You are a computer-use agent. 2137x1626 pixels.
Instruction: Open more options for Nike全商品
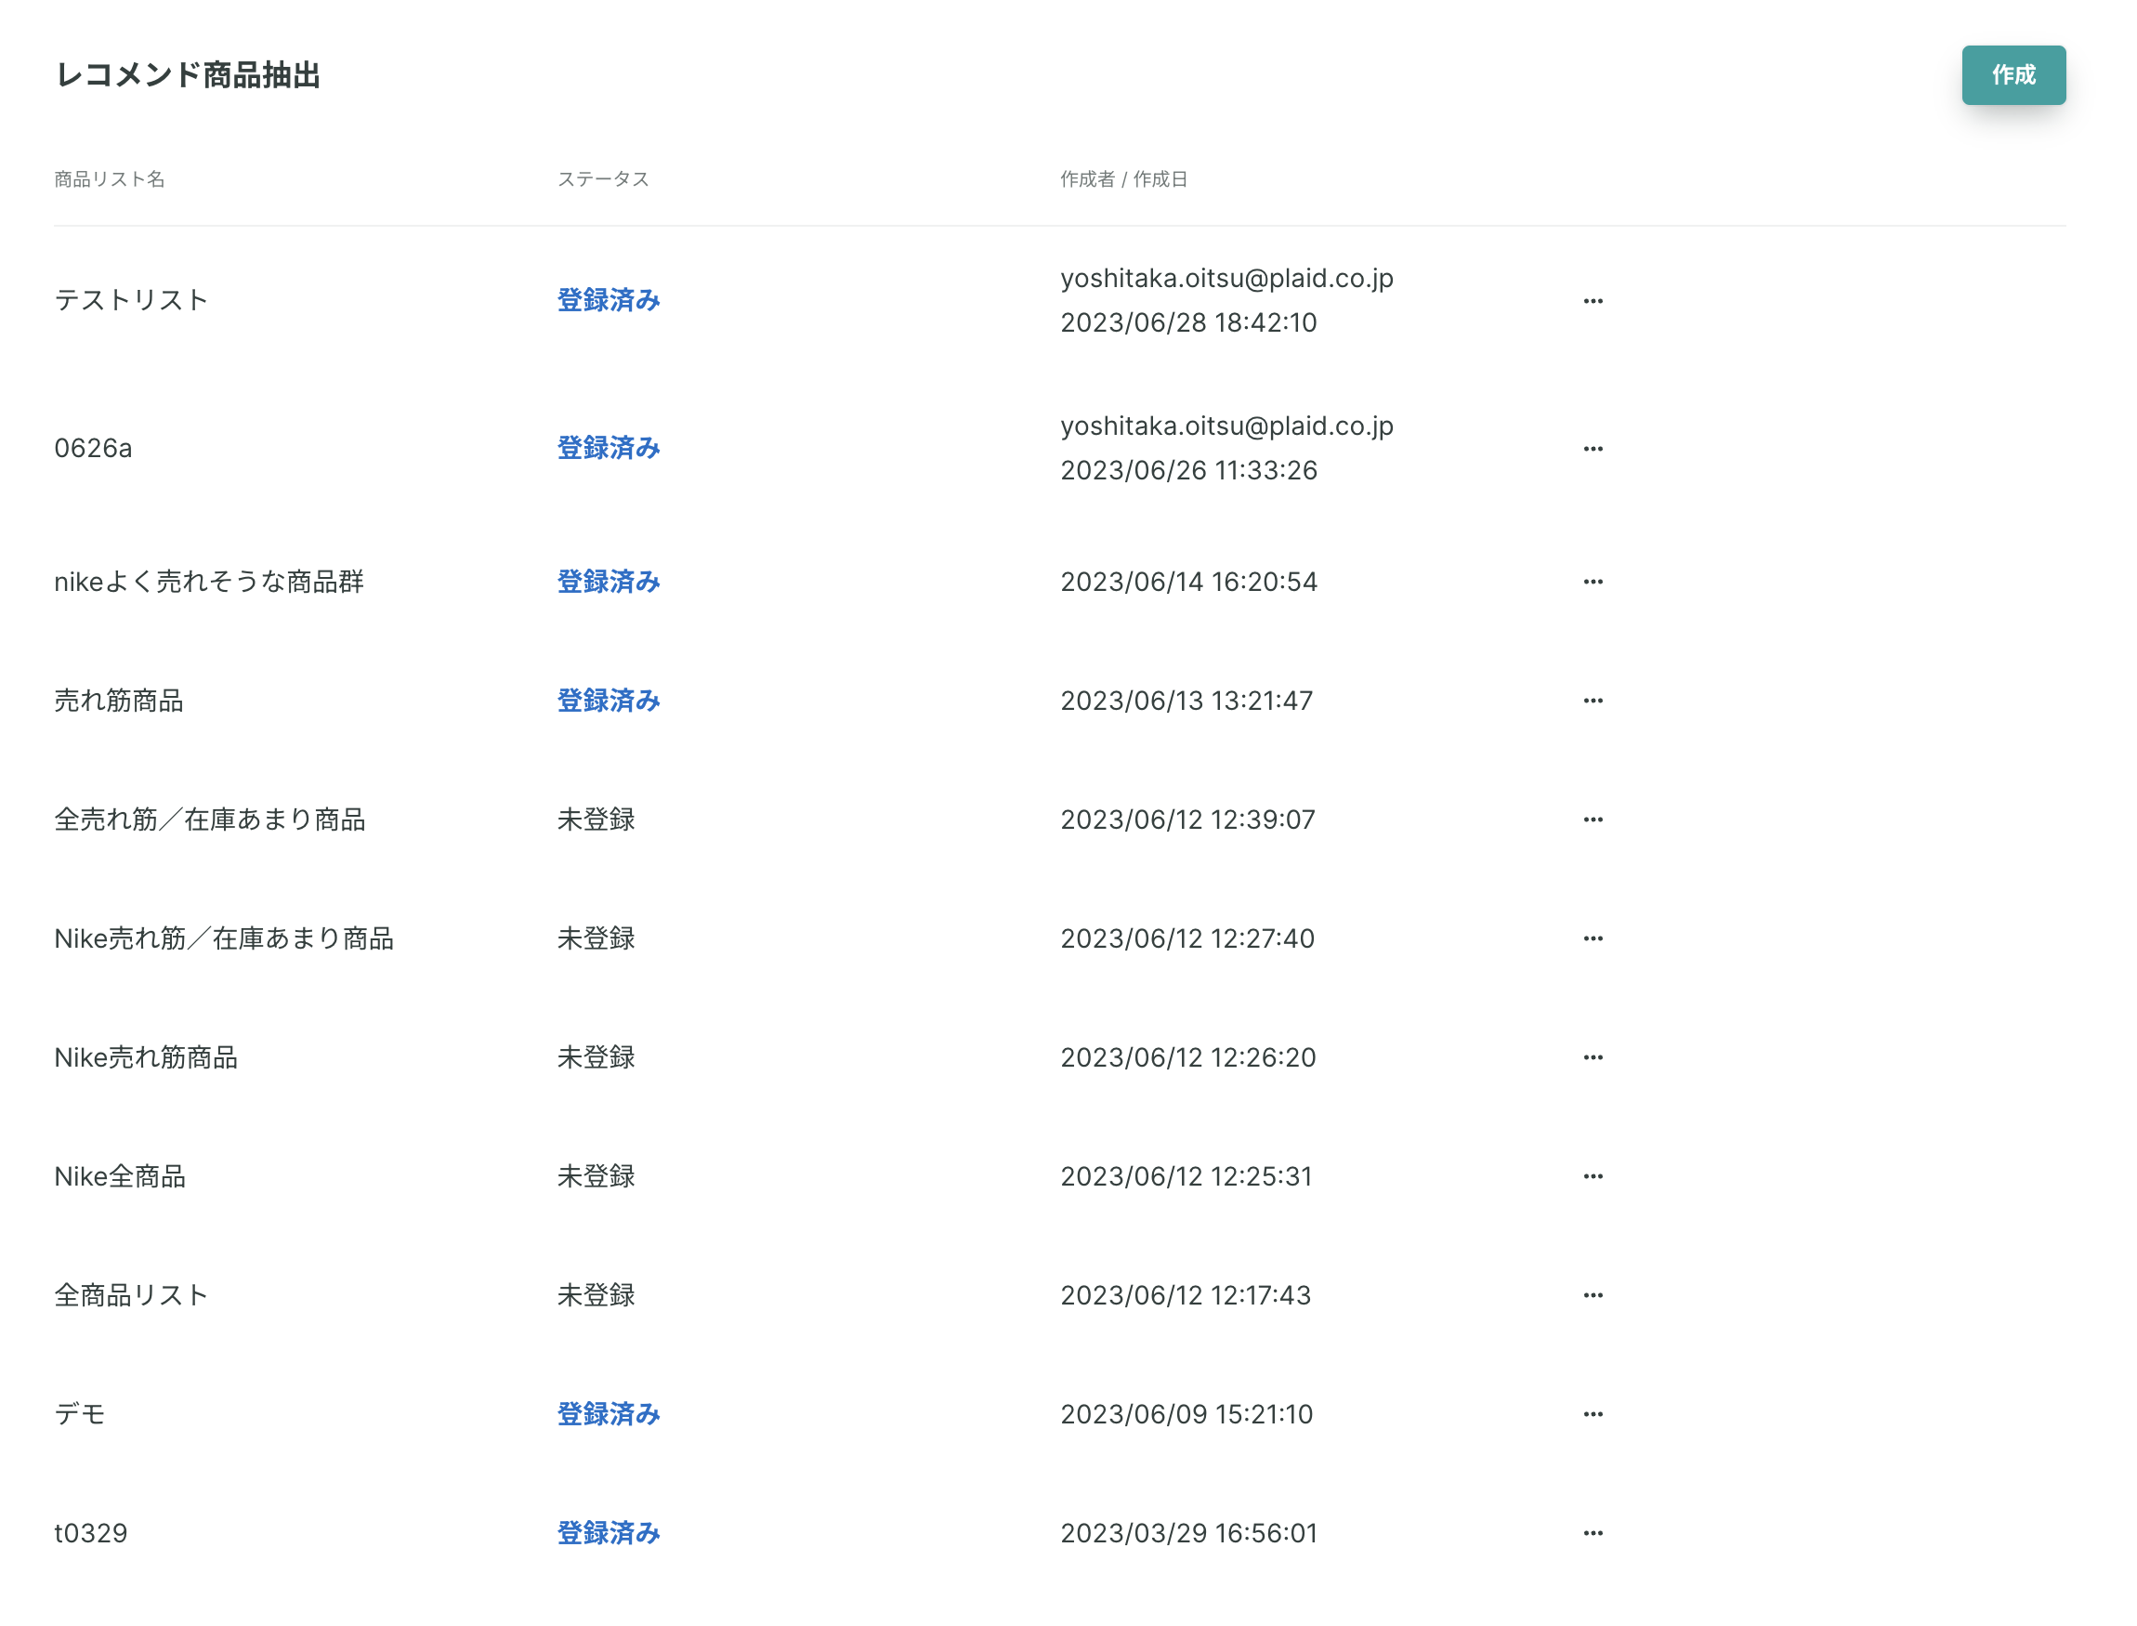[x=1593, y=1176]
